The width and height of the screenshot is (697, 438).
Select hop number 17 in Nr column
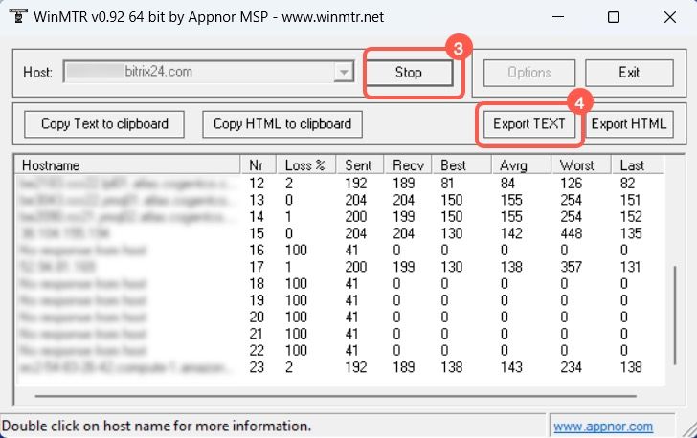[x=257, y=267]
